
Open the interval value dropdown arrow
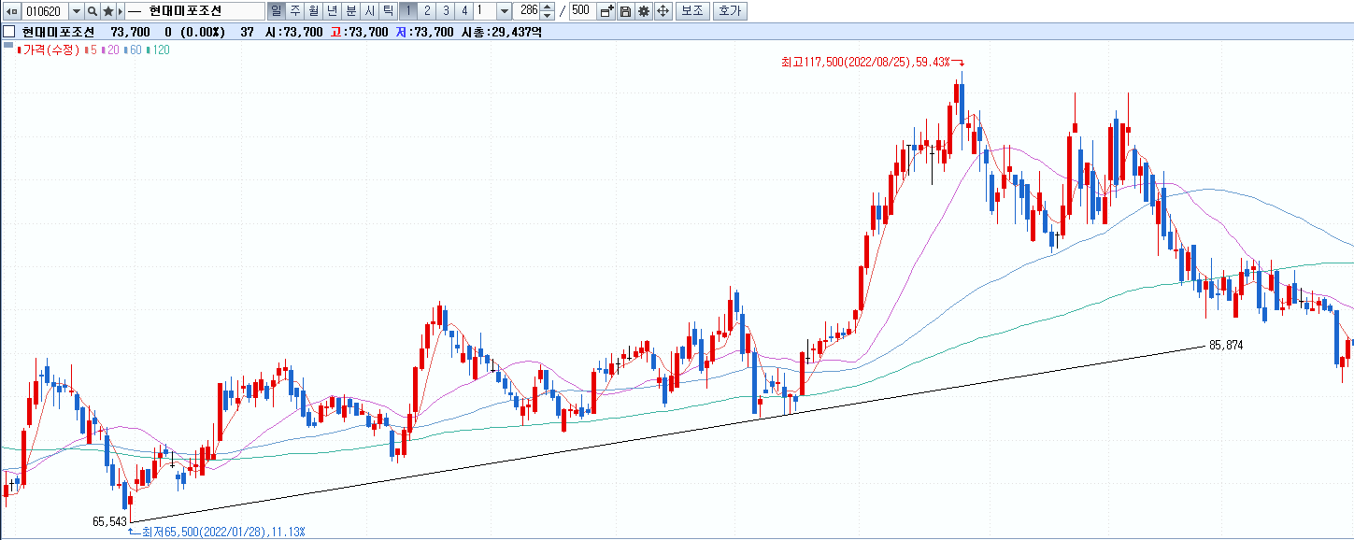coord(505,11)
